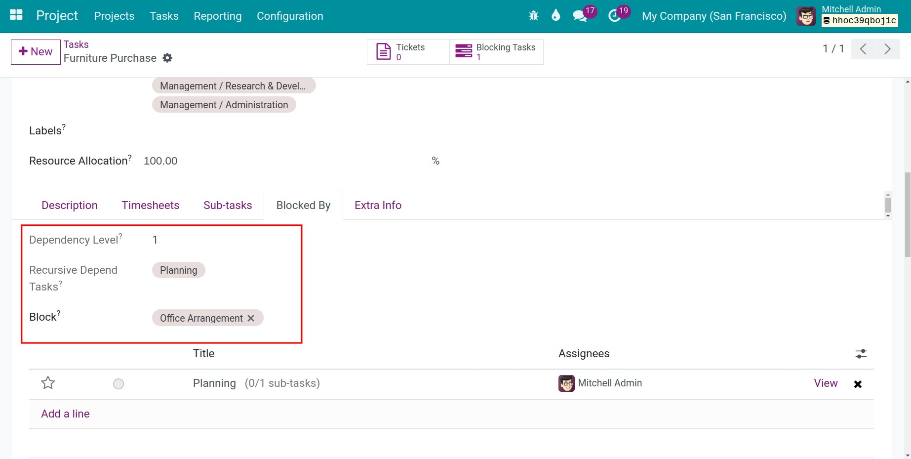
Task: Go to previous record arrow
Action: click(x=863, y=49)
